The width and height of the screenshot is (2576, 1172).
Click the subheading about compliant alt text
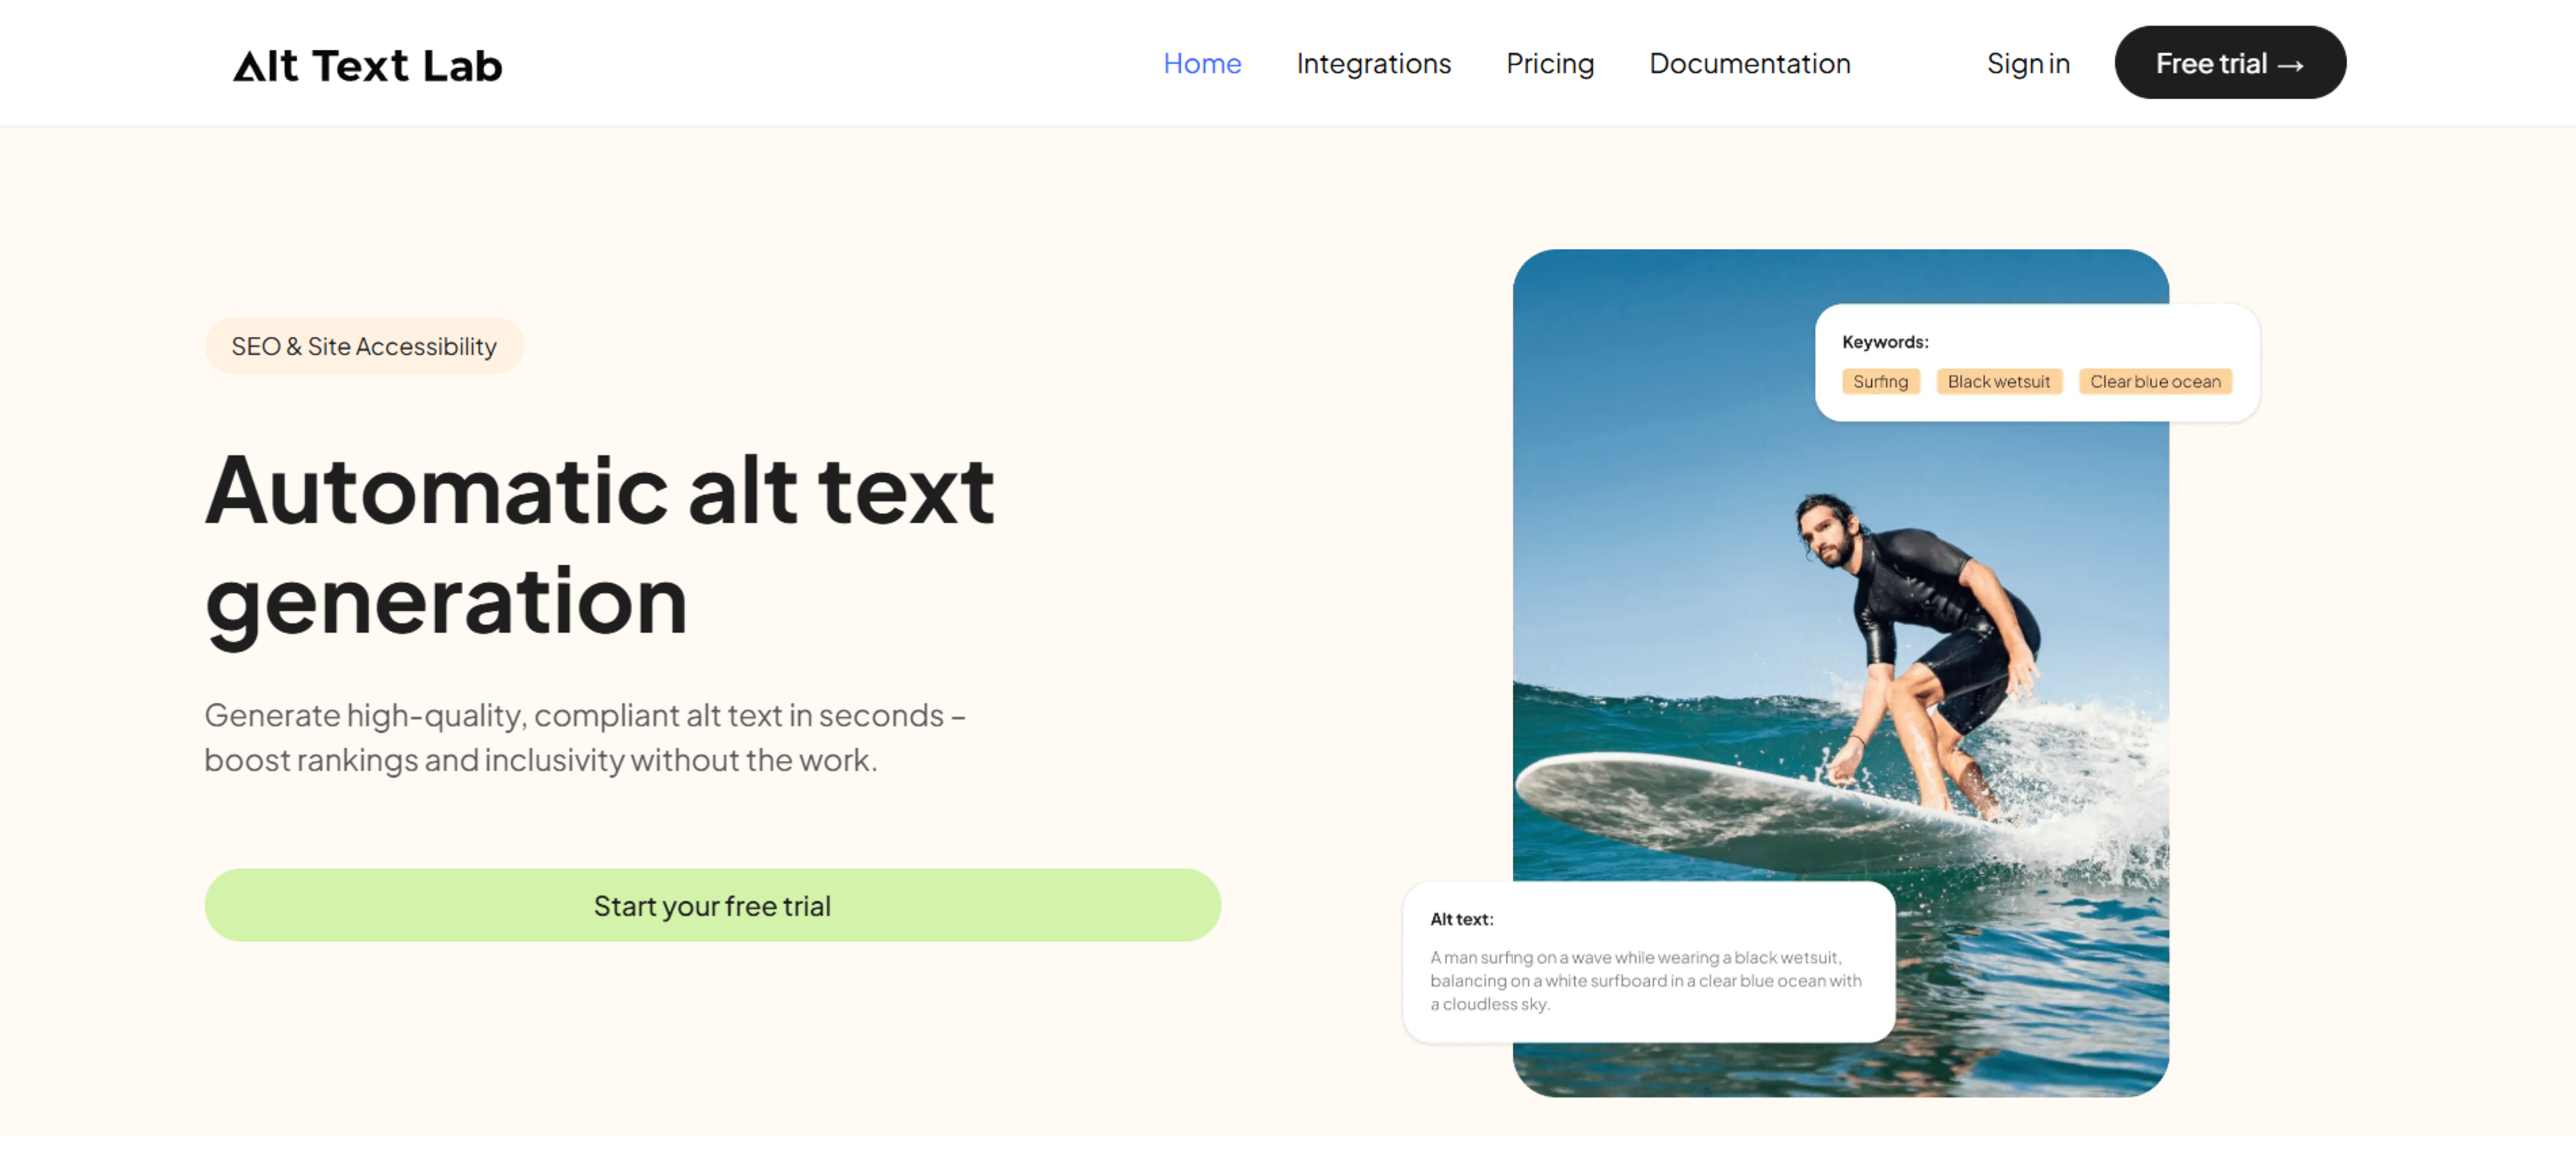pos(585,738)
